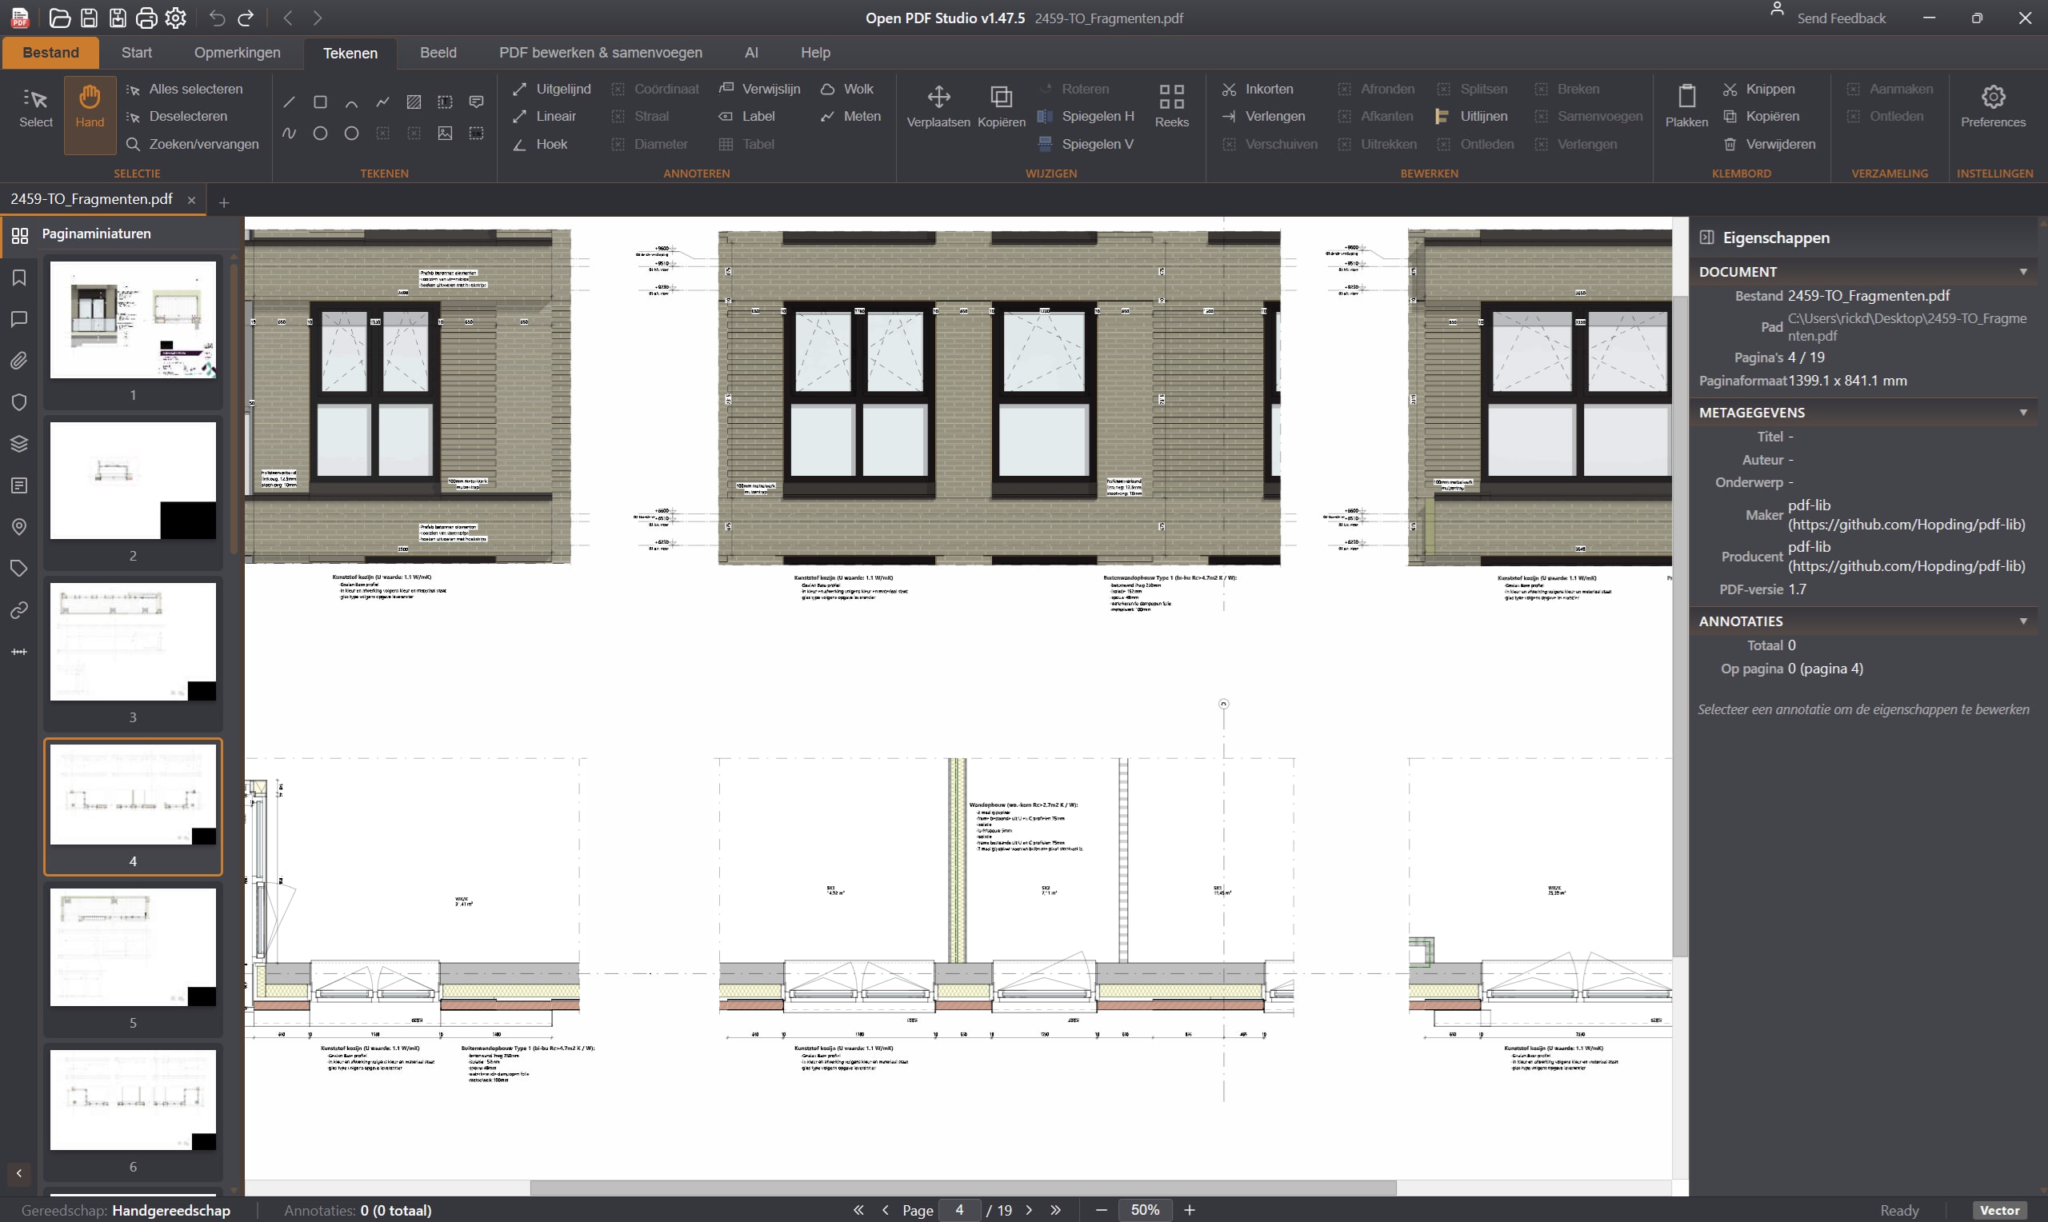Open the Security shield panel
This screenshot has height=1222, width=2048.
19,401
